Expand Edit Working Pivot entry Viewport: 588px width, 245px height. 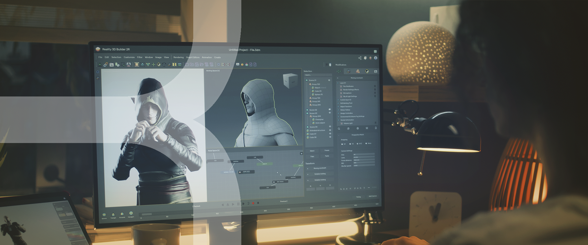coord(338,103)
